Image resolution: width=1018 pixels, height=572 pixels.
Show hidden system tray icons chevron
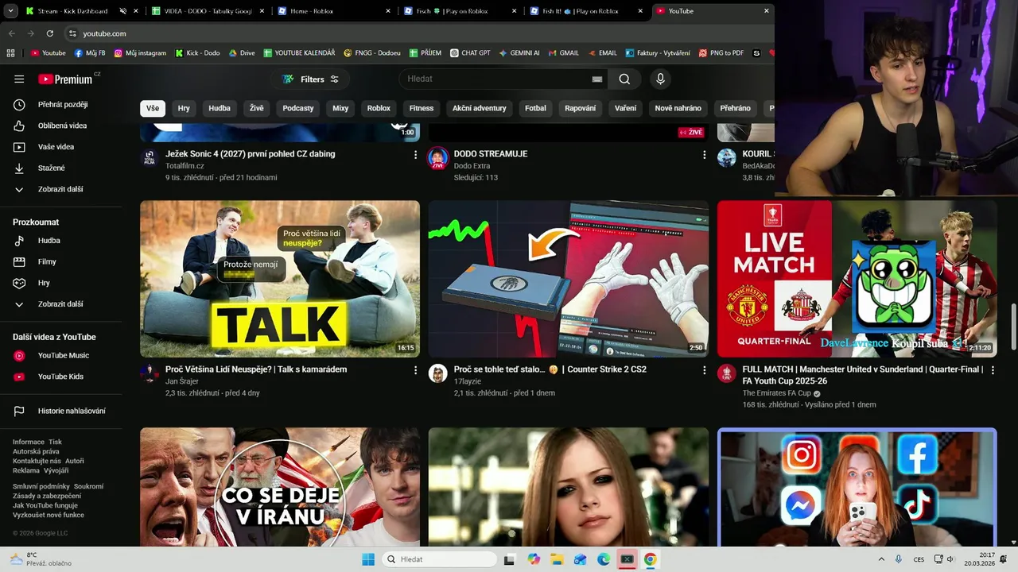pos(881,559)
